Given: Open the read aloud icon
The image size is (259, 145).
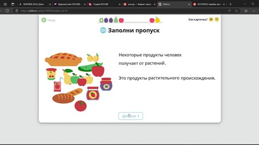Looking at the screenshot, I should pos(229,11).
